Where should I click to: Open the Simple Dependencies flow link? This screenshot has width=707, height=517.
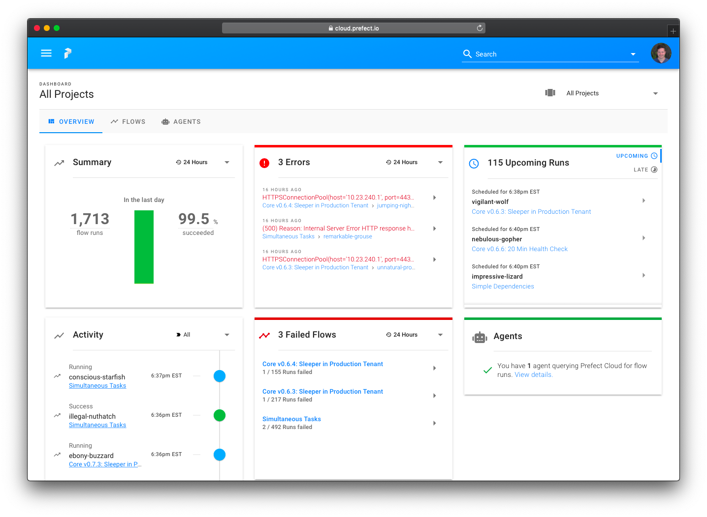tap(503, 286)
